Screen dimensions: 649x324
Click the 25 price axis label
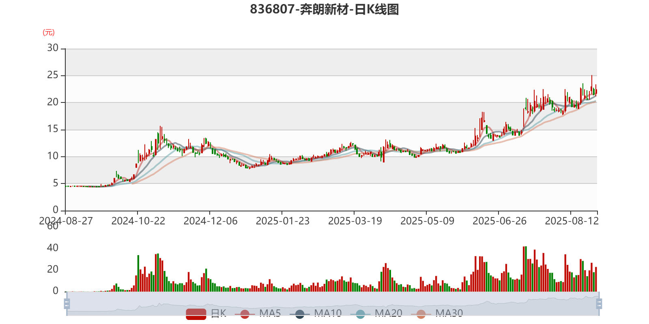coord(53,75)
